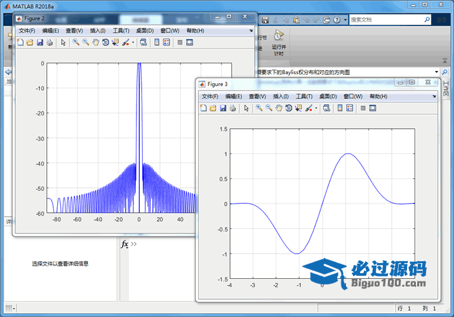The width and height of the screenshot is (454, 317).
Task: Click Zoom In tool in Figure 2 toolbar
Action: coord(76,42)
